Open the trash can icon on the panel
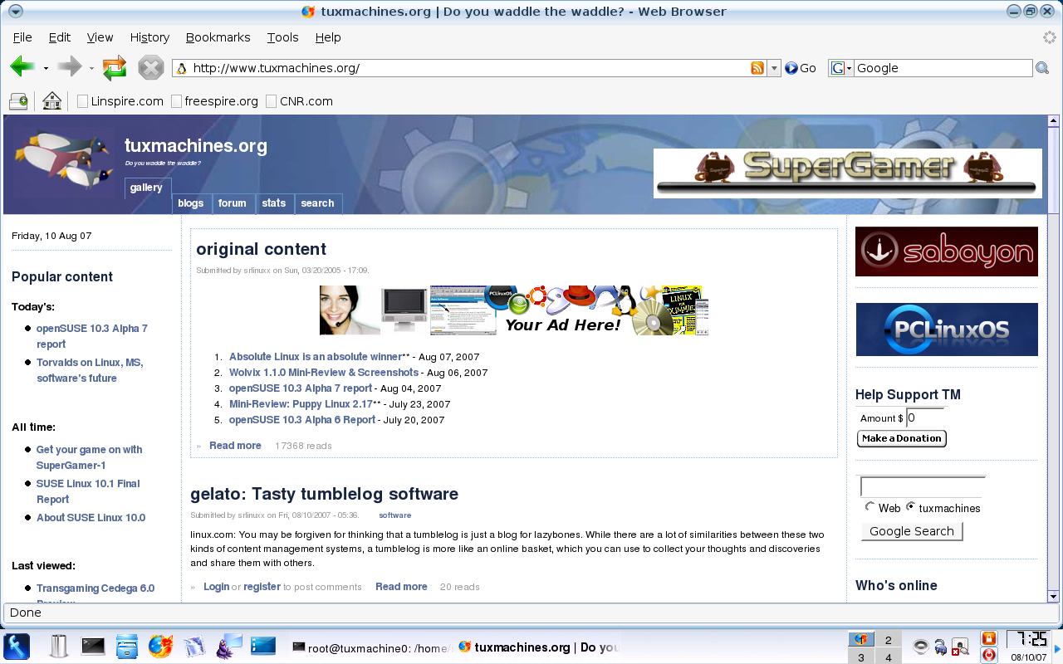The image size is (1063, 664). [x=58, y=646]
